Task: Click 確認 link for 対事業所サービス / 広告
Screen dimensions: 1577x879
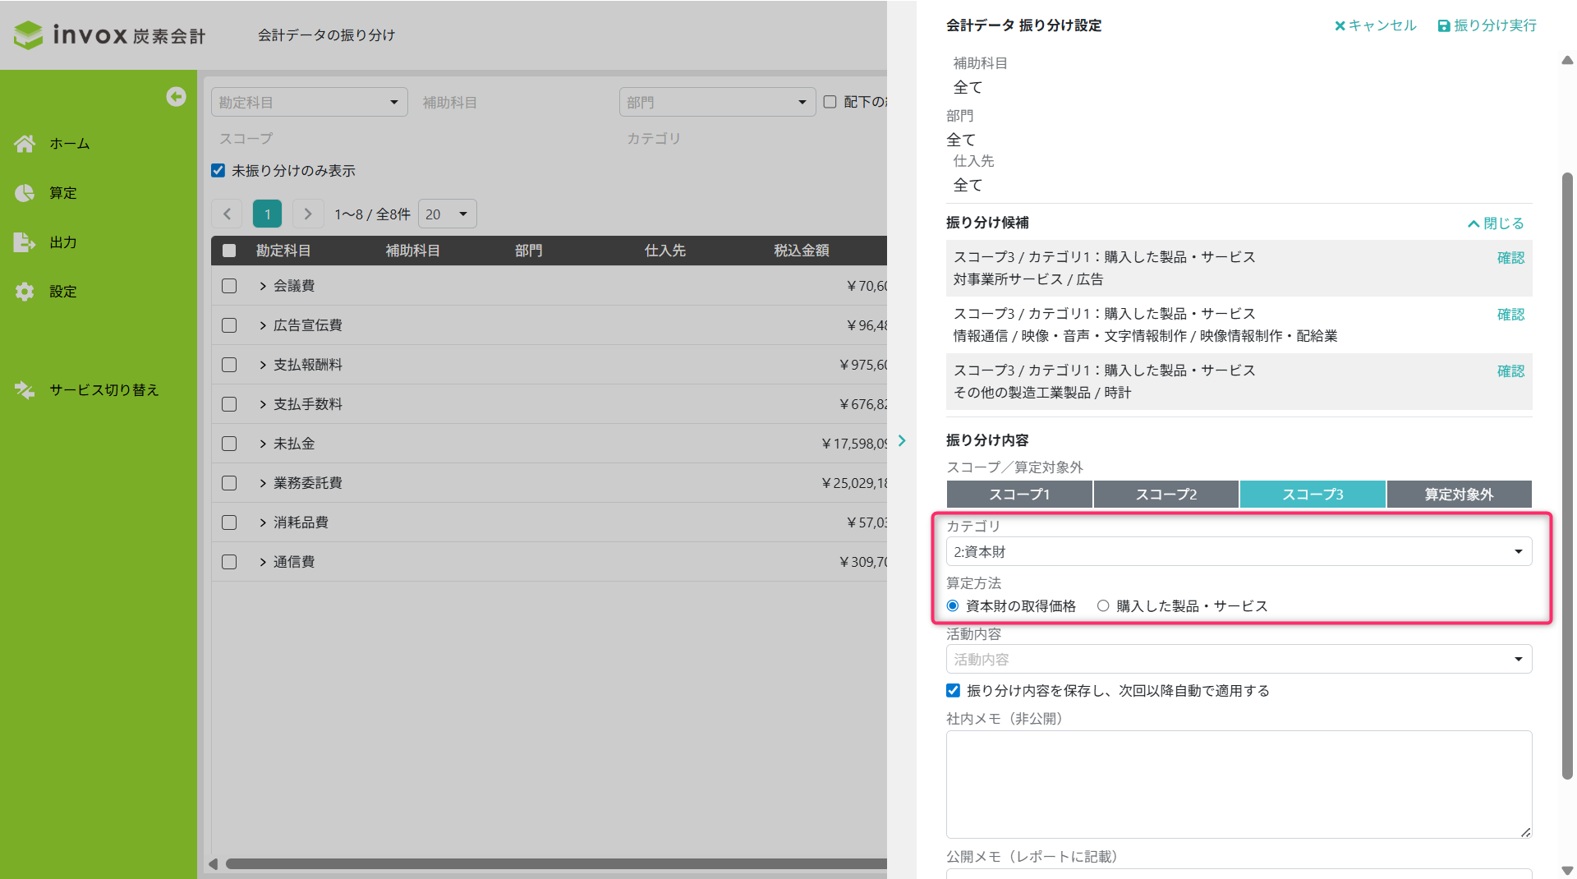Action: (x=1510, y=258)
